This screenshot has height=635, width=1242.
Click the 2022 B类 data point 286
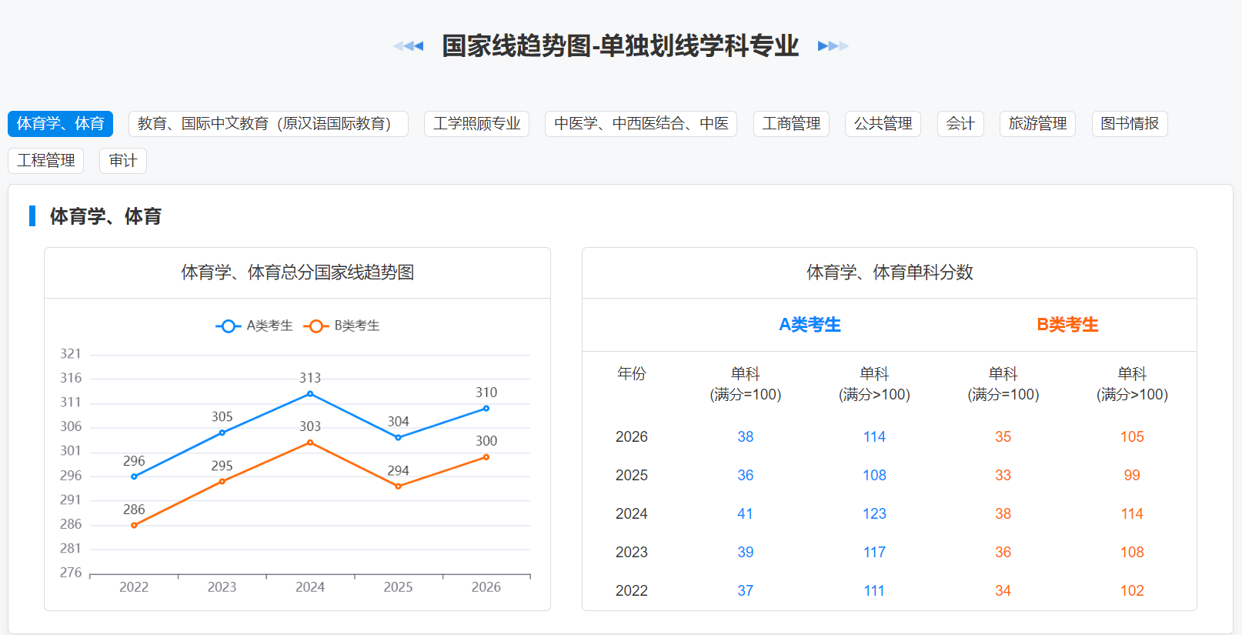click(134, 526)
